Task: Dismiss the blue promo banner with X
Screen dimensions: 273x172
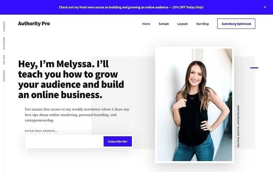Action: point(265,7)
